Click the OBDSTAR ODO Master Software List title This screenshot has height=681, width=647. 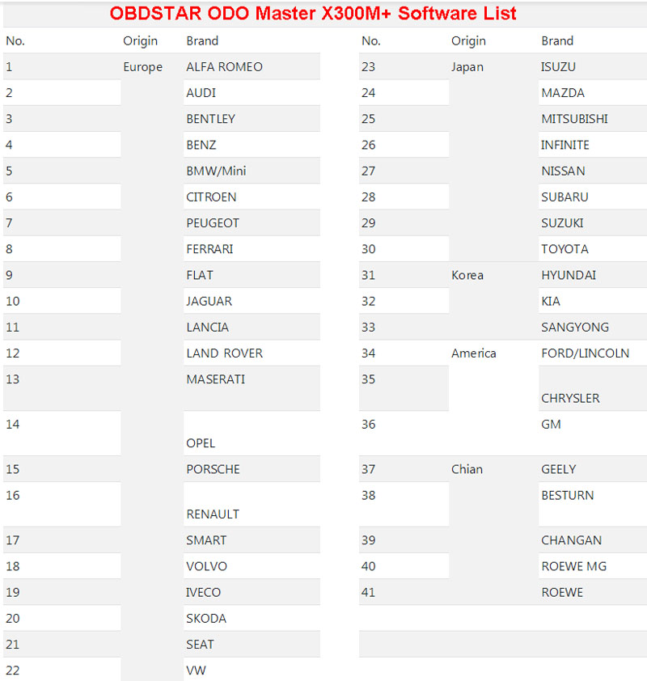(x=313, y=14)
